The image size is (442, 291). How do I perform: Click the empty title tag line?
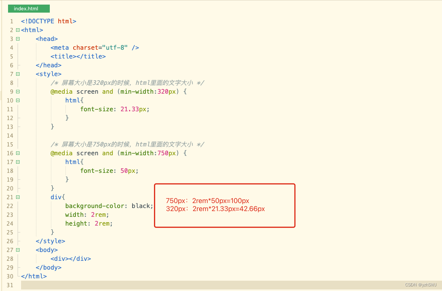pyautogui.click(x=78, y=56)
